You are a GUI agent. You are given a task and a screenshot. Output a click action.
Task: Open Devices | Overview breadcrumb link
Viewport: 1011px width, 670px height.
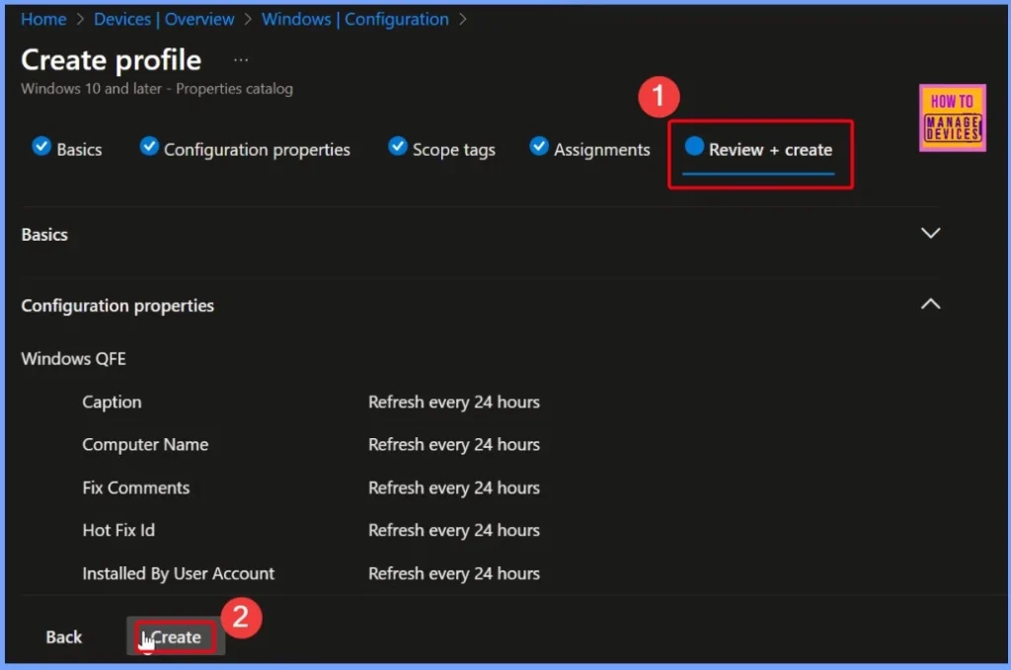164,20
